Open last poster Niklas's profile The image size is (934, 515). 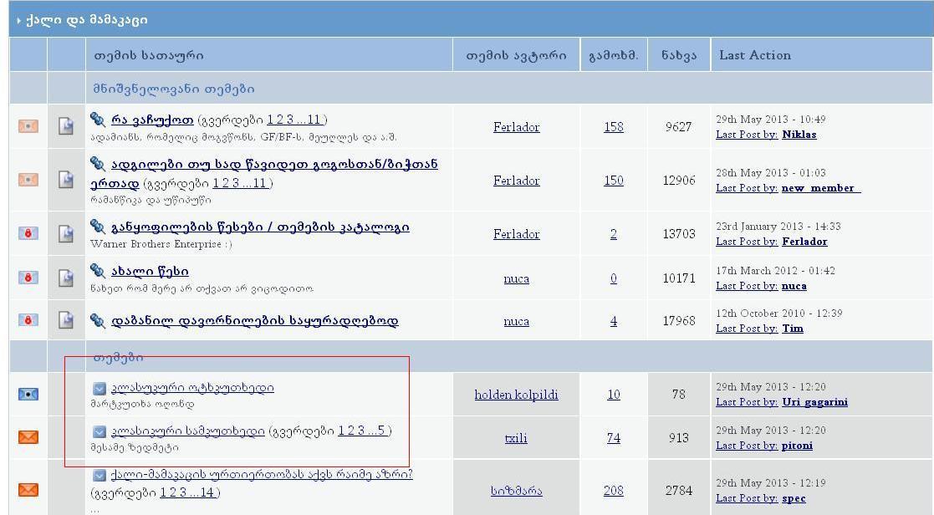(x=799, y=135)
